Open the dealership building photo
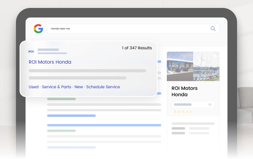 pyautogui.click(x=180, y=66)
